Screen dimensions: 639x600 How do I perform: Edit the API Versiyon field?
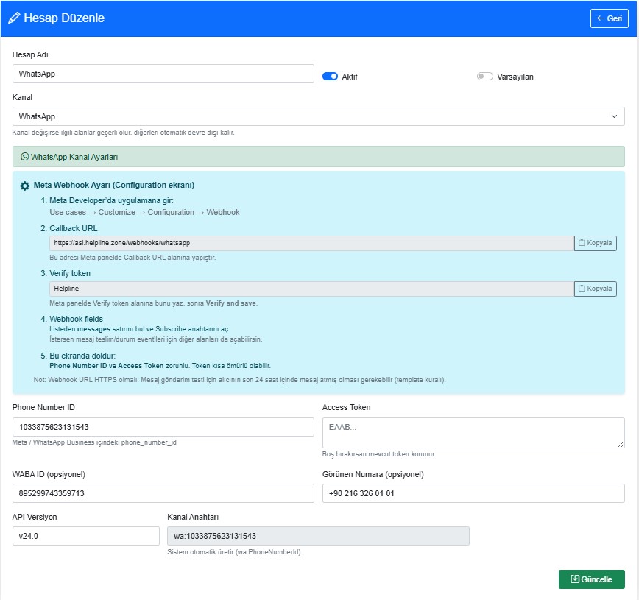[86, 536]
